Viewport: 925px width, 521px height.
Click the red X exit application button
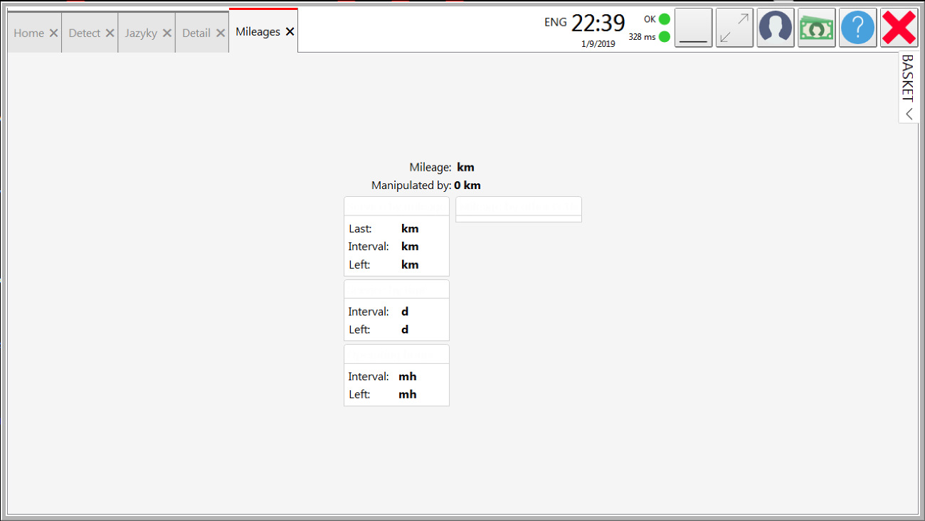coord(899,28)
